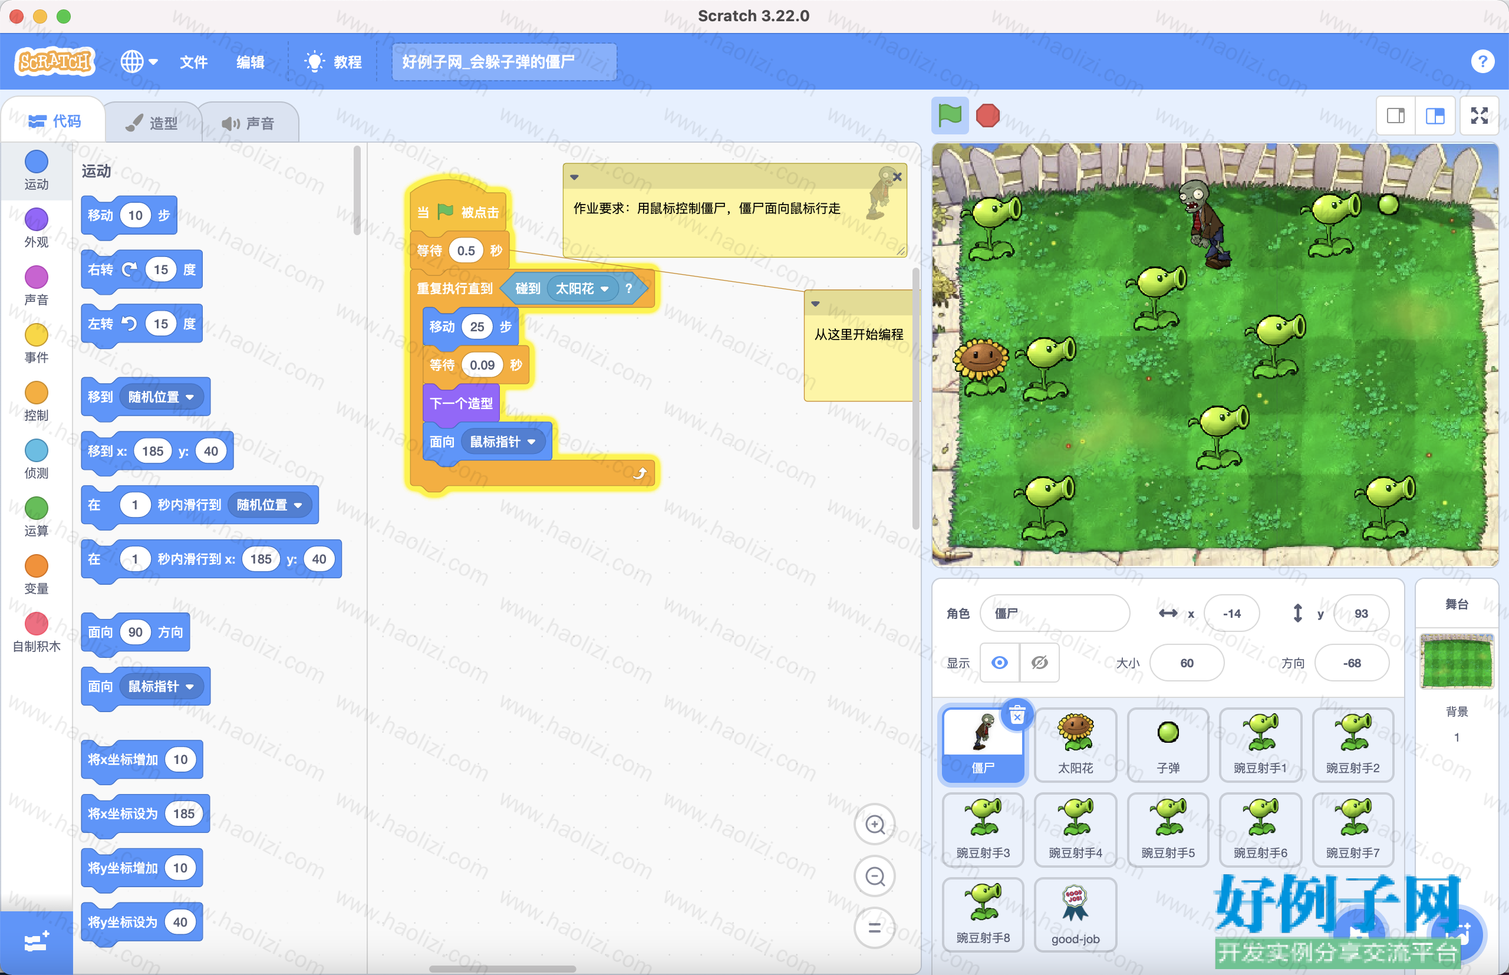The height and width of the screenshot is (975, 1509).
Task: Click the 右转 15 度 block
Action: pos(142,270)
